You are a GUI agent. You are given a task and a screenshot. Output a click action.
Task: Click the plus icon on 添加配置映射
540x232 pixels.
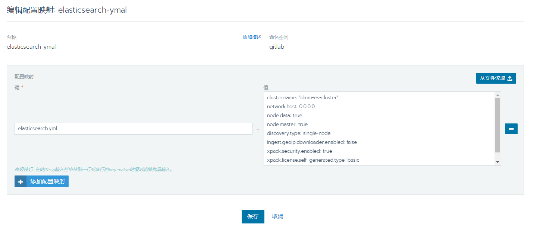coord(21,181)
